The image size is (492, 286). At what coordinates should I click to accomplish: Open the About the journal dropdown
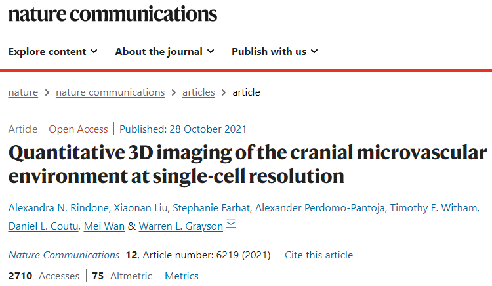coord(165,51)
